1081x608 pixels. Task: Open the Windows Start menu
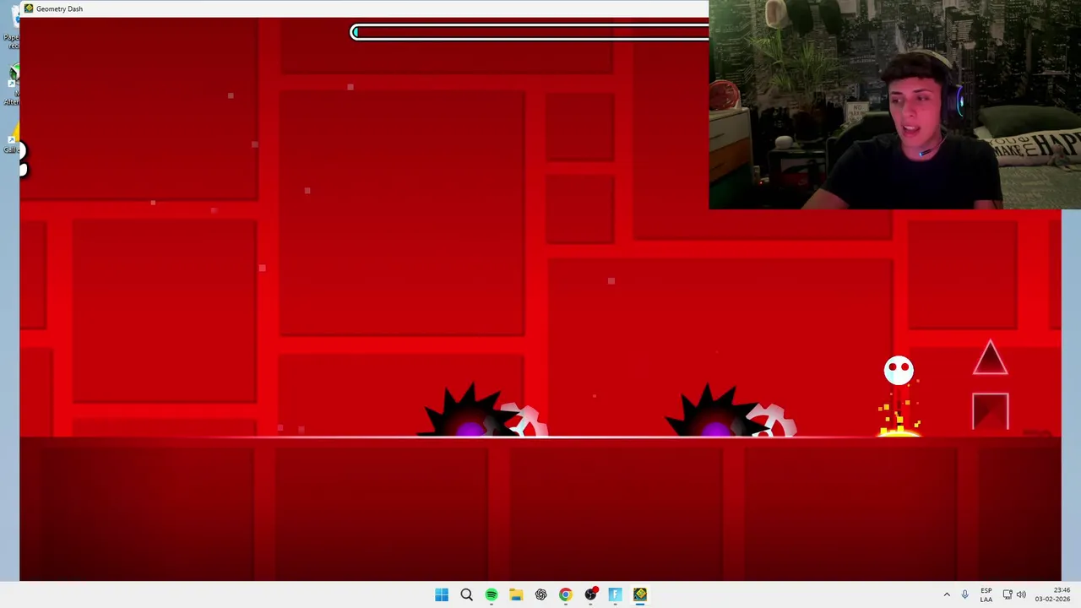click(442, 594)
